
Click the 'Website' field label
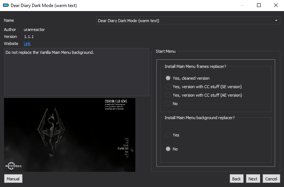11,44
